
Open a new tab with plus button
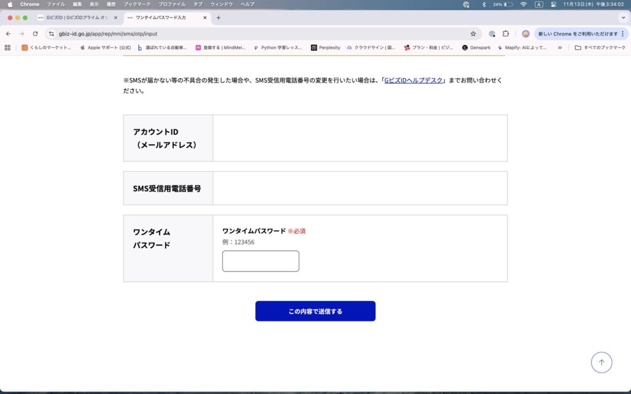coord(218,18)
